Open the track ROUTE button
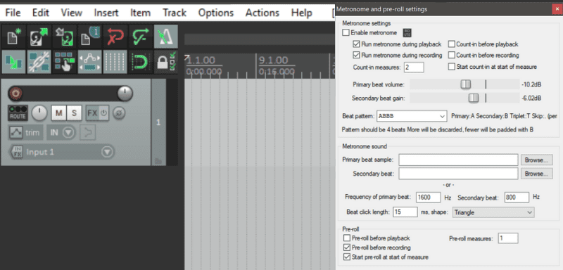 point(18,113)
